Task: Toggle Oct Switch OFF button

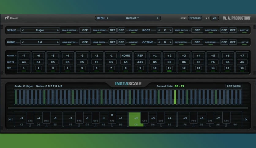Action: 197,42
